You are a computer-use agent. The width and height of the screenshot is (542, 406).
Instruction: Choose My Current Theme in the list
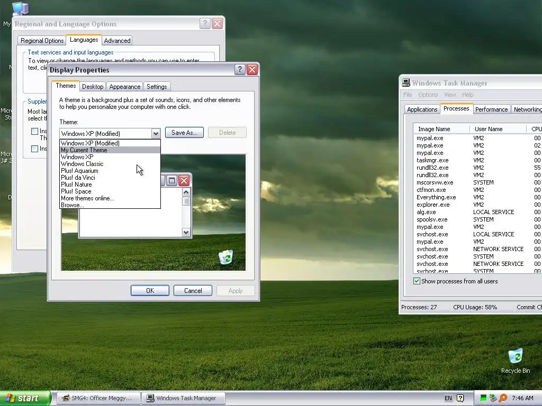[110, 150]
